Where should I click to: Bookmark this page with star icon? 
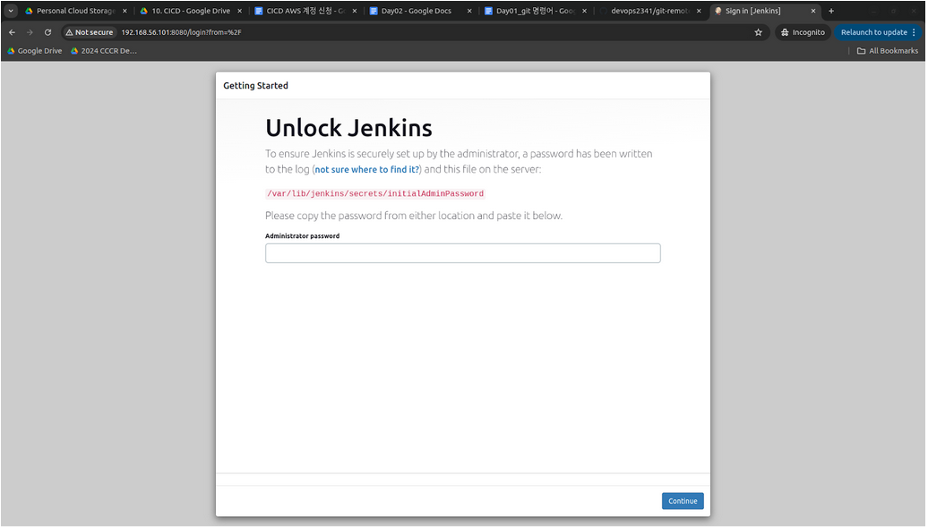point(758,32)
